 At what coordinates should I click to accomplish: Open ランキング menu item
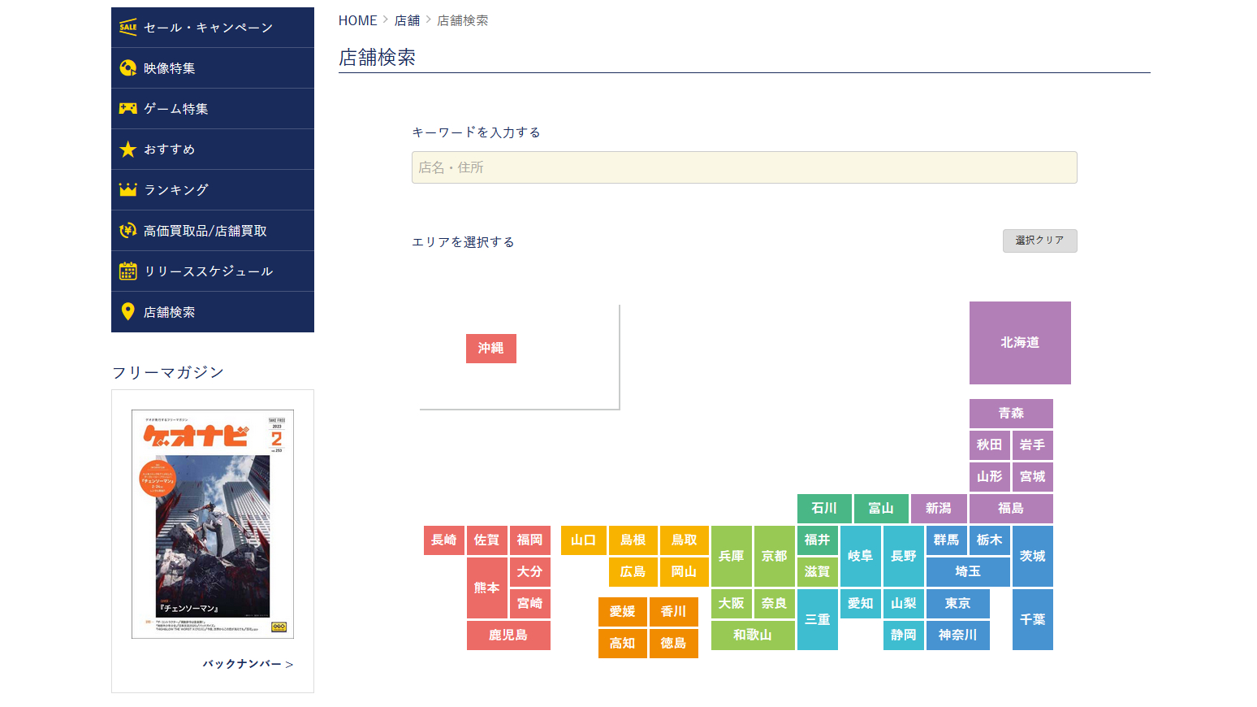coord(213,190)
